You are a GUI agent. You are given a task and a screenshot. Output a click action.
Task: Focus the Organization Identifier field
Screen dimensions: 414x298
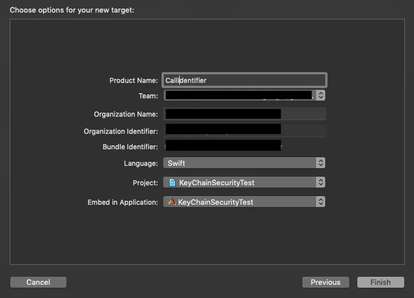click(245, 131)
